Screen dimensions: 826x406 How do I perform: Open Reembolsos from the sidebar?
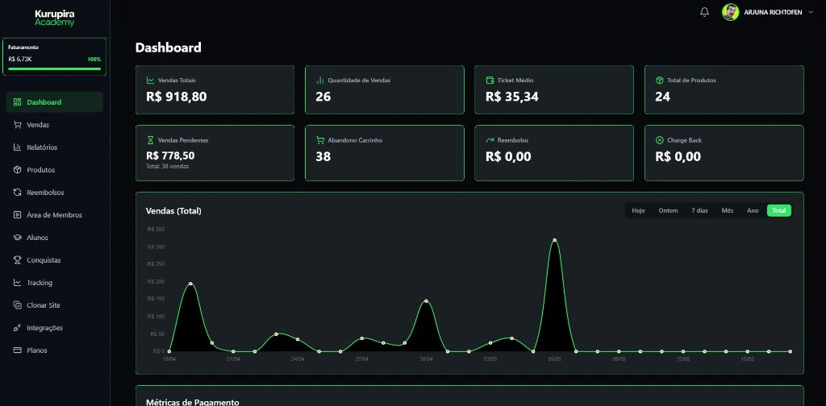(x=55, y=193)
